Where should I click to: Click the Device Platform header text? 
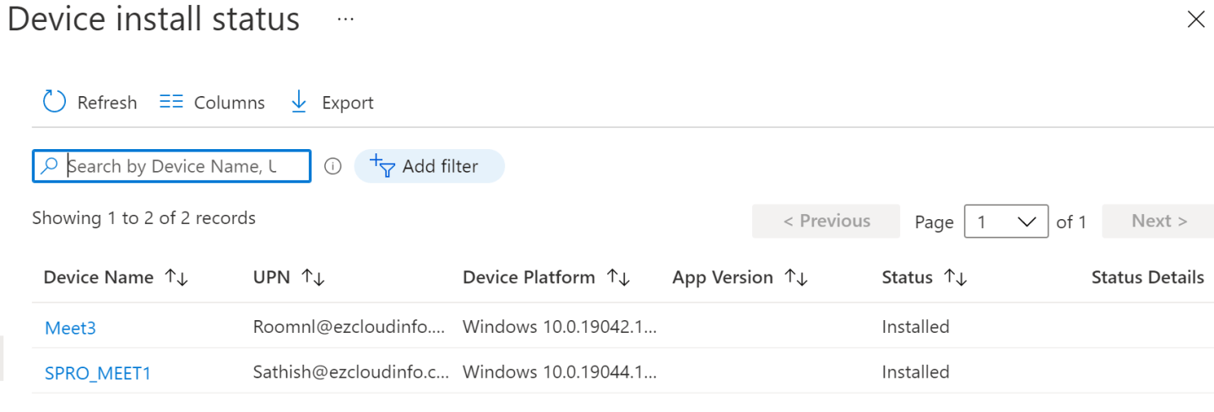coord(528,277)
